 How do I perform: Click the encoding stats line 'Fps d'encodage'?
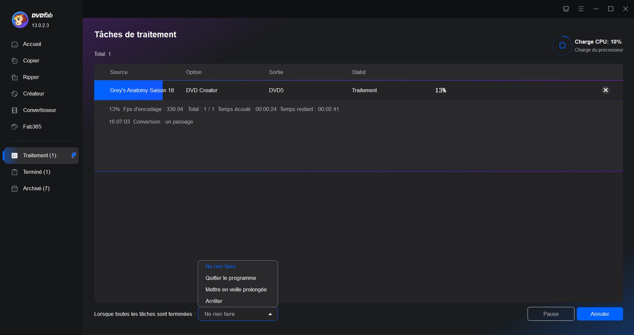tap(224, 109)
